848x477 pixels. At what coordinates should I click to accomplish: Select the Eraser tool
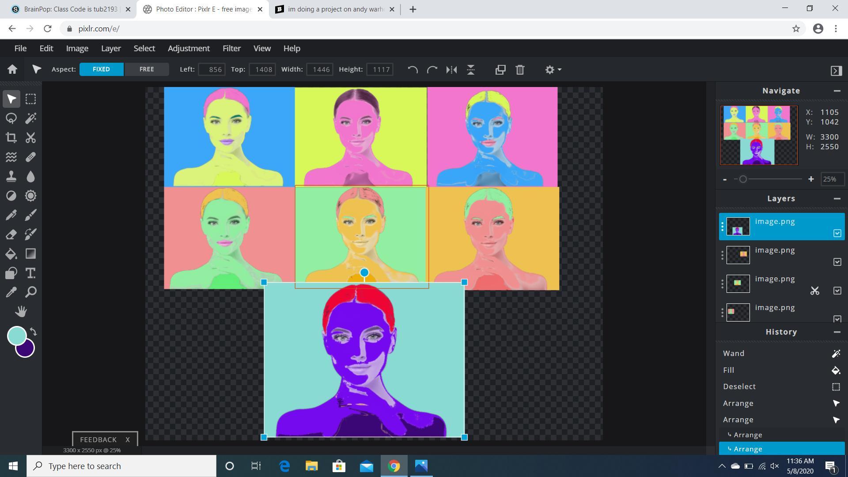click(x=11, y=235)
